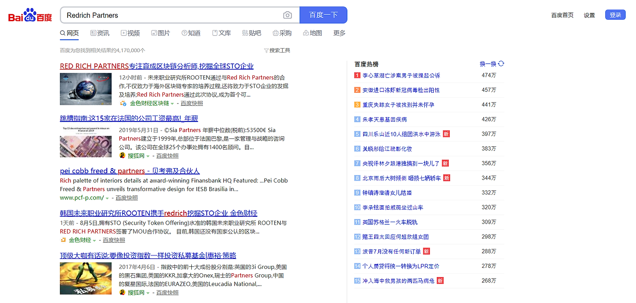The height and width of the screenshot is (303, 636).
Task: Open hot topic 赌王四太回应何超欣组女团
Action: click(396, 237)
